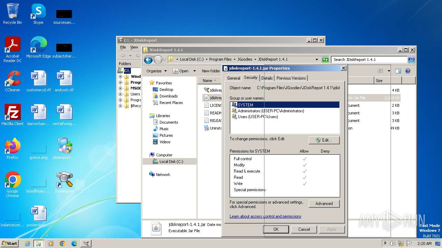Open View menu in JDiskReport window

134,47
